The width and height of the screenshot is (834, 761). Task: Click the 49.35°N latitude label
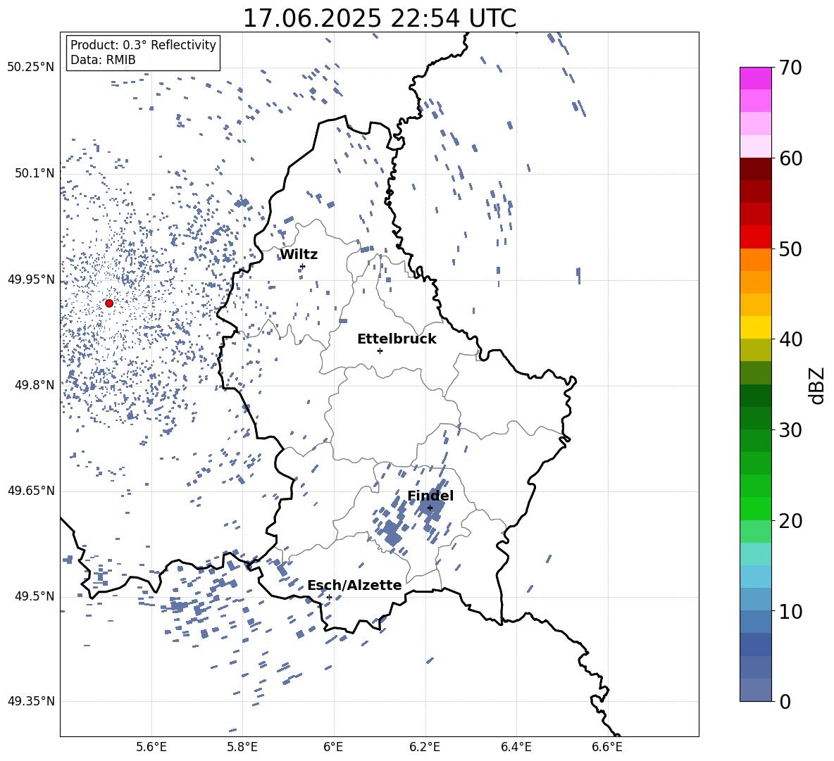[x=31, y=701]
